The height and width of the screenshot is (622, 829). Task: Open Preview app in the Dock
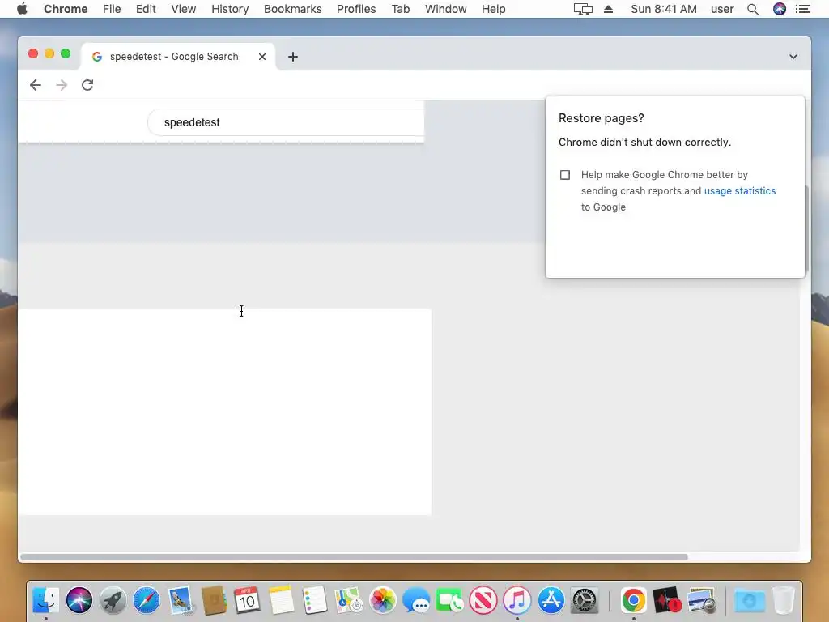(702, 600)
